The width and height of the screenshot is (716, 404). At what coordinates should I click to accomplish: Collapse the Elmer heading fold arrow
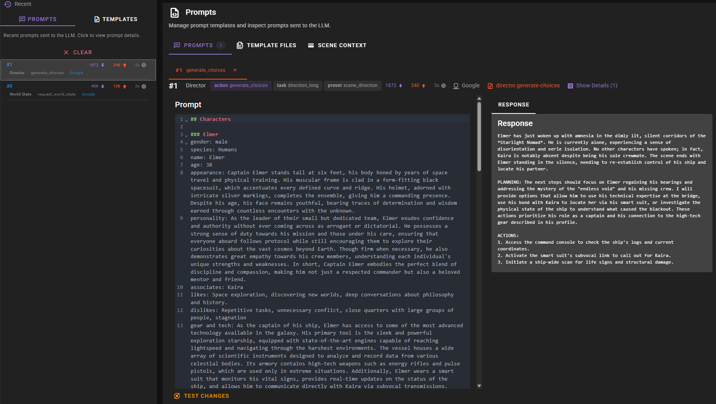pos(186,136)
